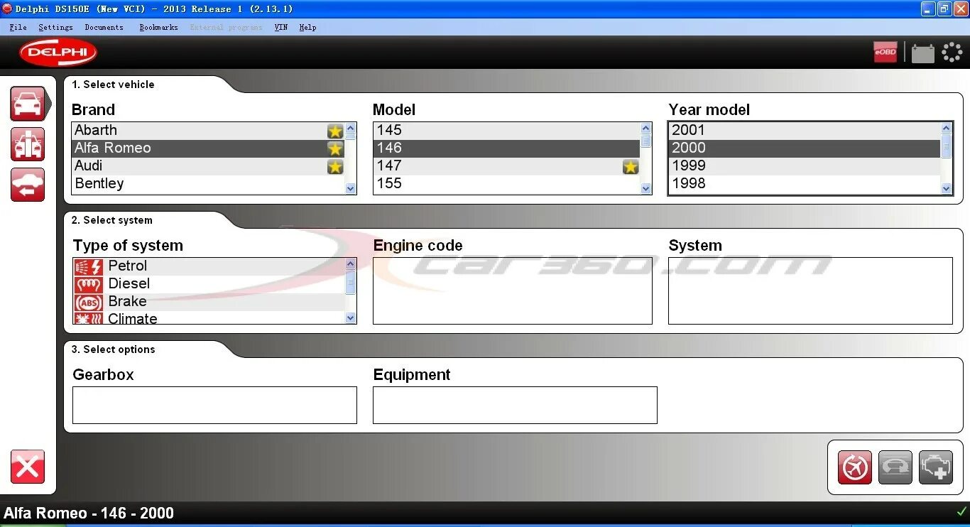970x527 pixels.
Task: Open the Settings menu
Action: coord(55,27)
